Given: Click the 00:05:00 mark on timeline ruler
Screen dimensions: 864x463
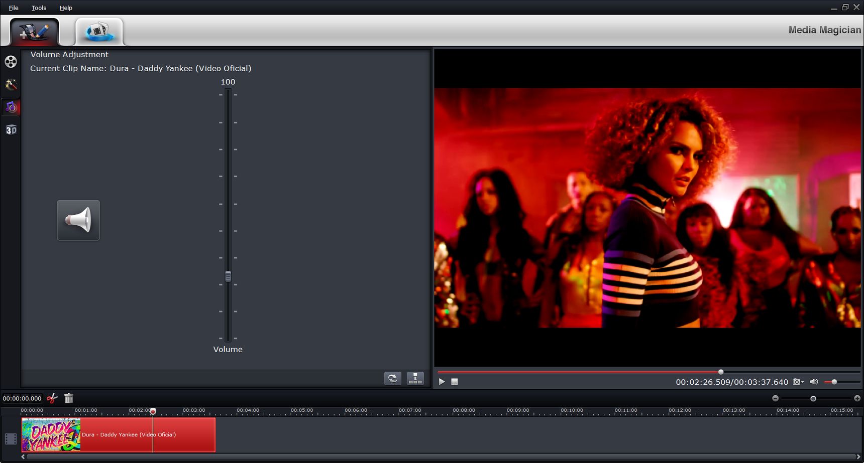Looking at the screenshot, I should click(x=302, y=410).
